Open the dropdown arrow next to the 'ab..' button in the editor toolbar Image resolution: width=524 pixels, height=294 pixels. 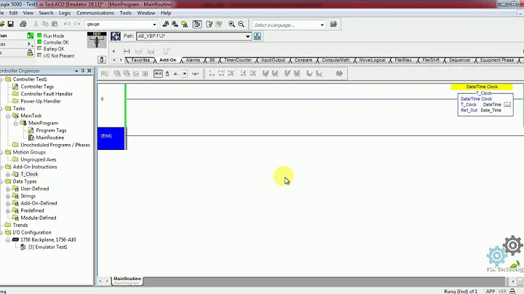pyautogui.click(x=184, y=73)
